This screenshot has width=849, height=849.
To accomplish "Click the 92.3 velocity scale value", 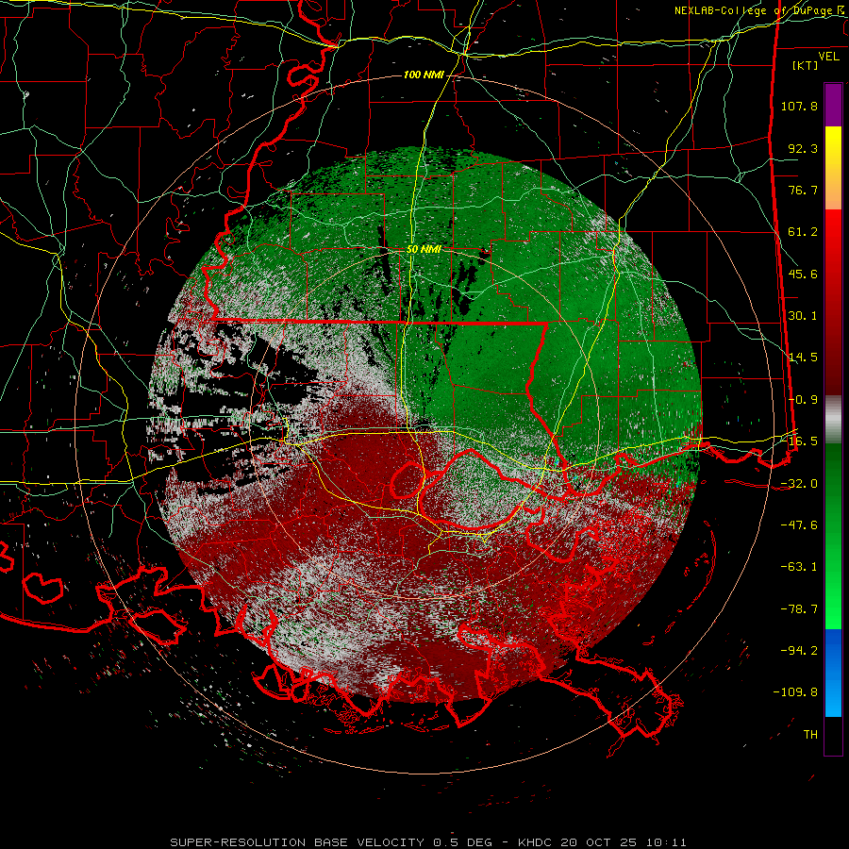I will (x=803, y=148).
